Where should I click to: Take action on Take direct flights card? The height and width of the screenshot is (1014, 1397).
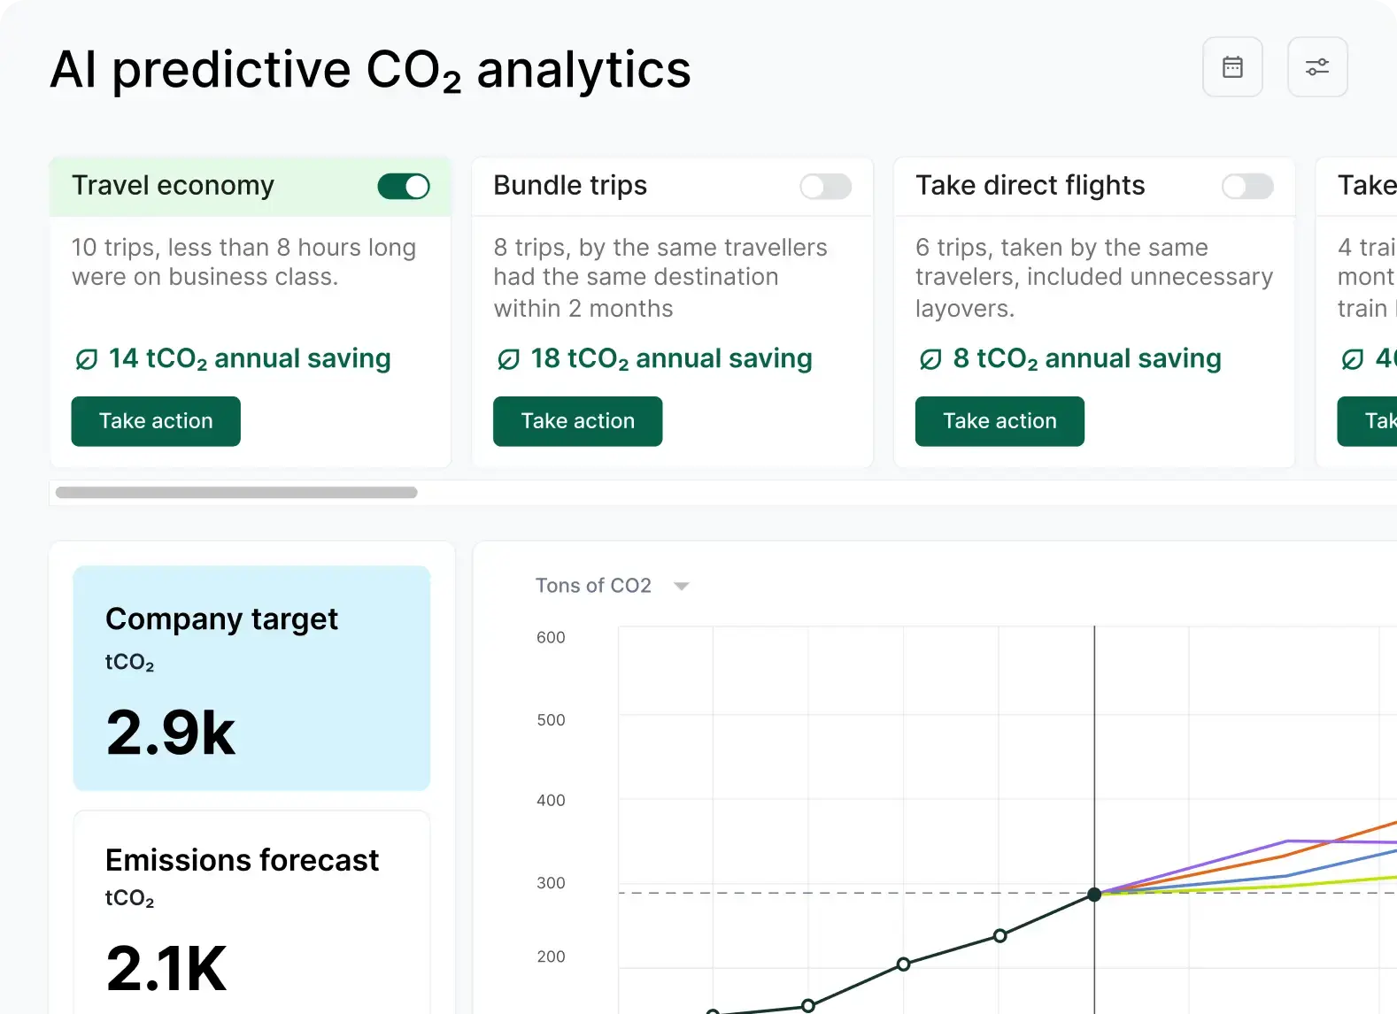click(1000, 421)
